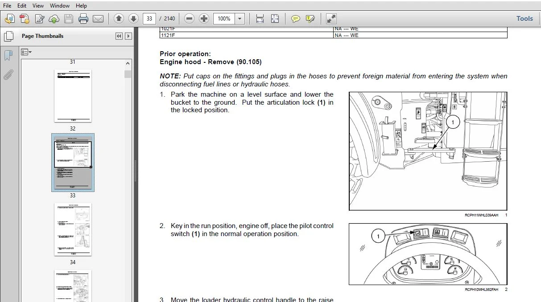Click the 'Page Thumbnails' panel title
The image size is (541, 302).
pos(42,36)
